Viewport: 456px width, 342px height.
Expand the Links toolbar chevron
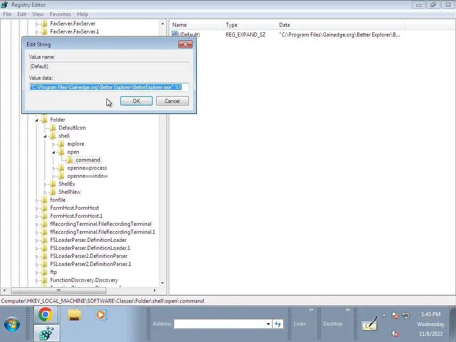[x=311, y=310]
